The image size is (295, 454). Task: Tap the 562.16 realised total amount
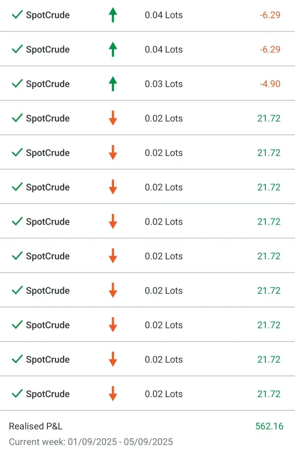click(x=269, y=426)
